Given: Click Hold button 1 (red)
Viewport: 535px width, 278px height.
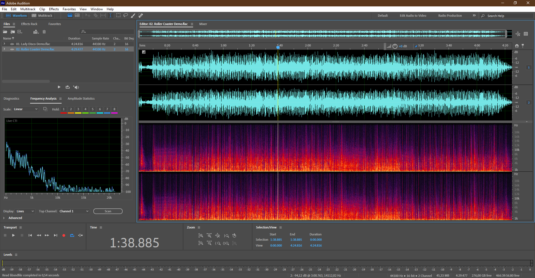Looking at the screenshot, I should [x=64, y=109].
